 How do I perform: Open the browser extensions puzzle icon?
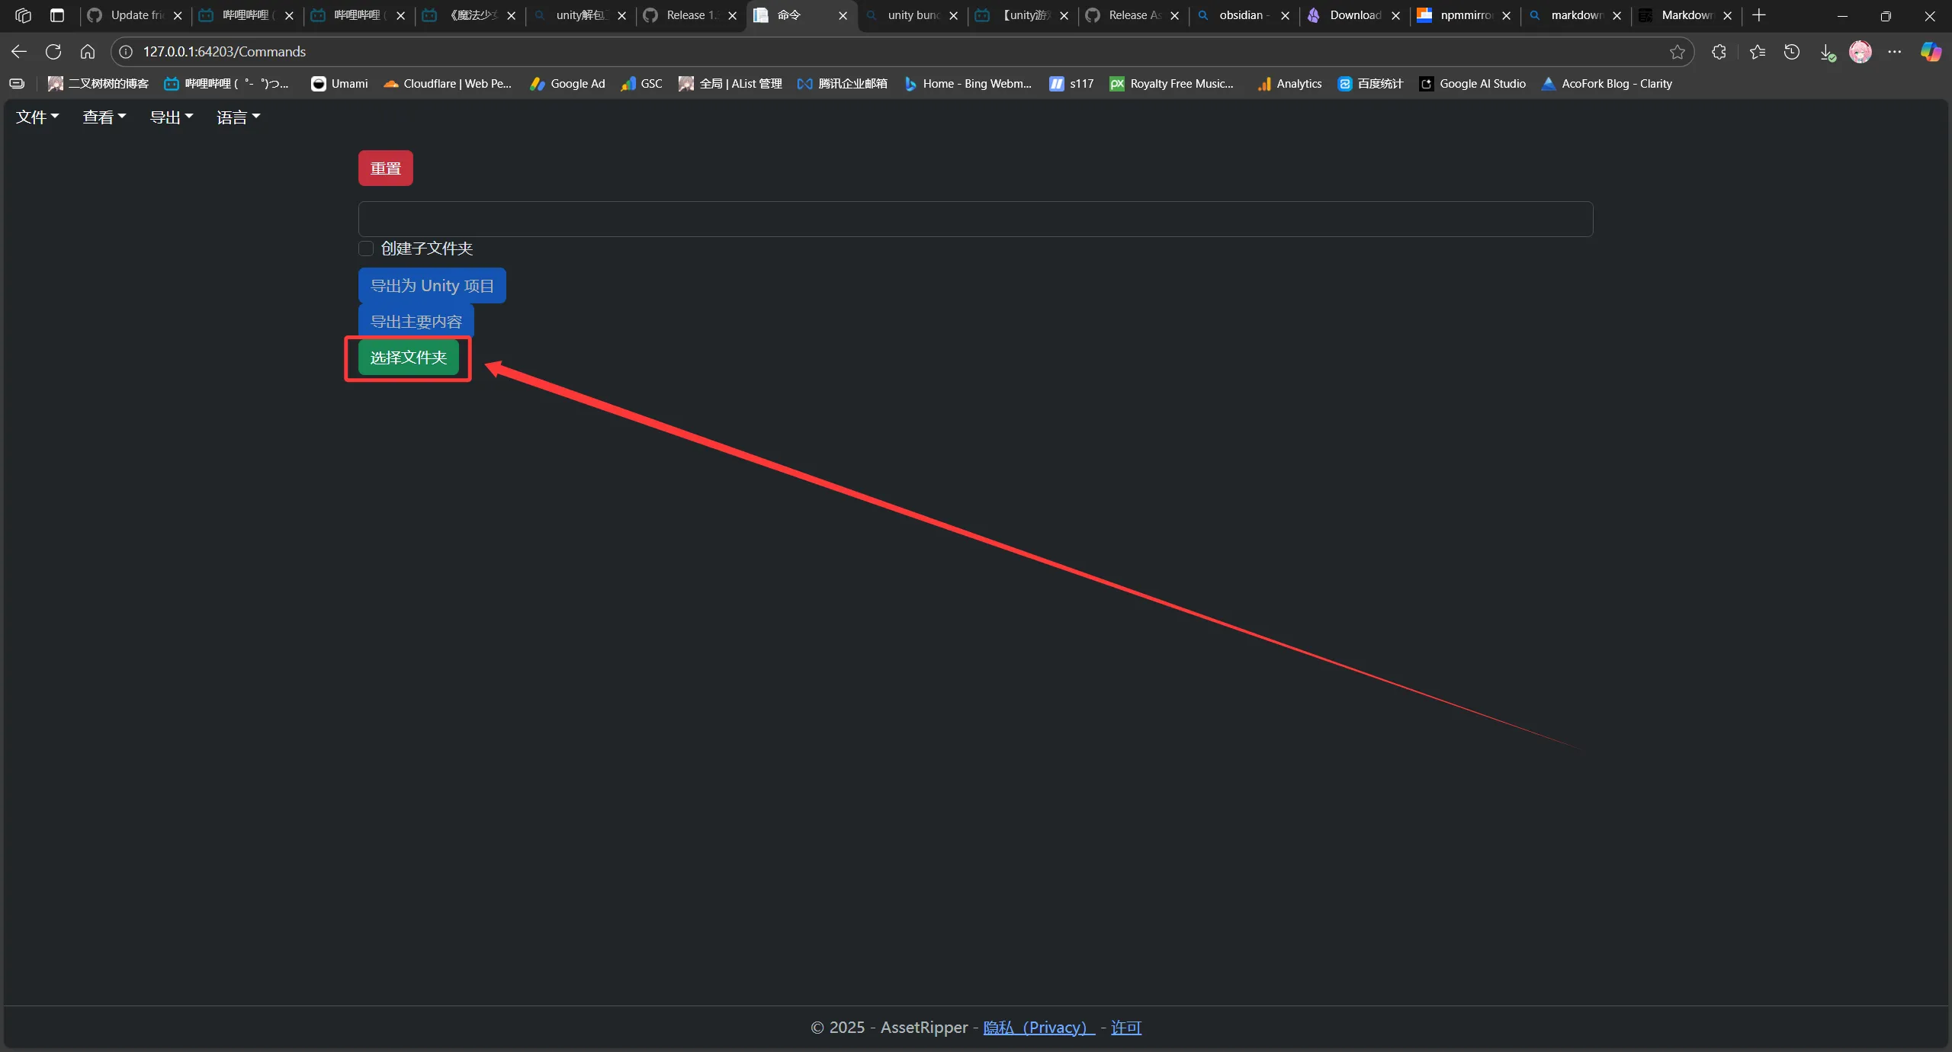1719,52
